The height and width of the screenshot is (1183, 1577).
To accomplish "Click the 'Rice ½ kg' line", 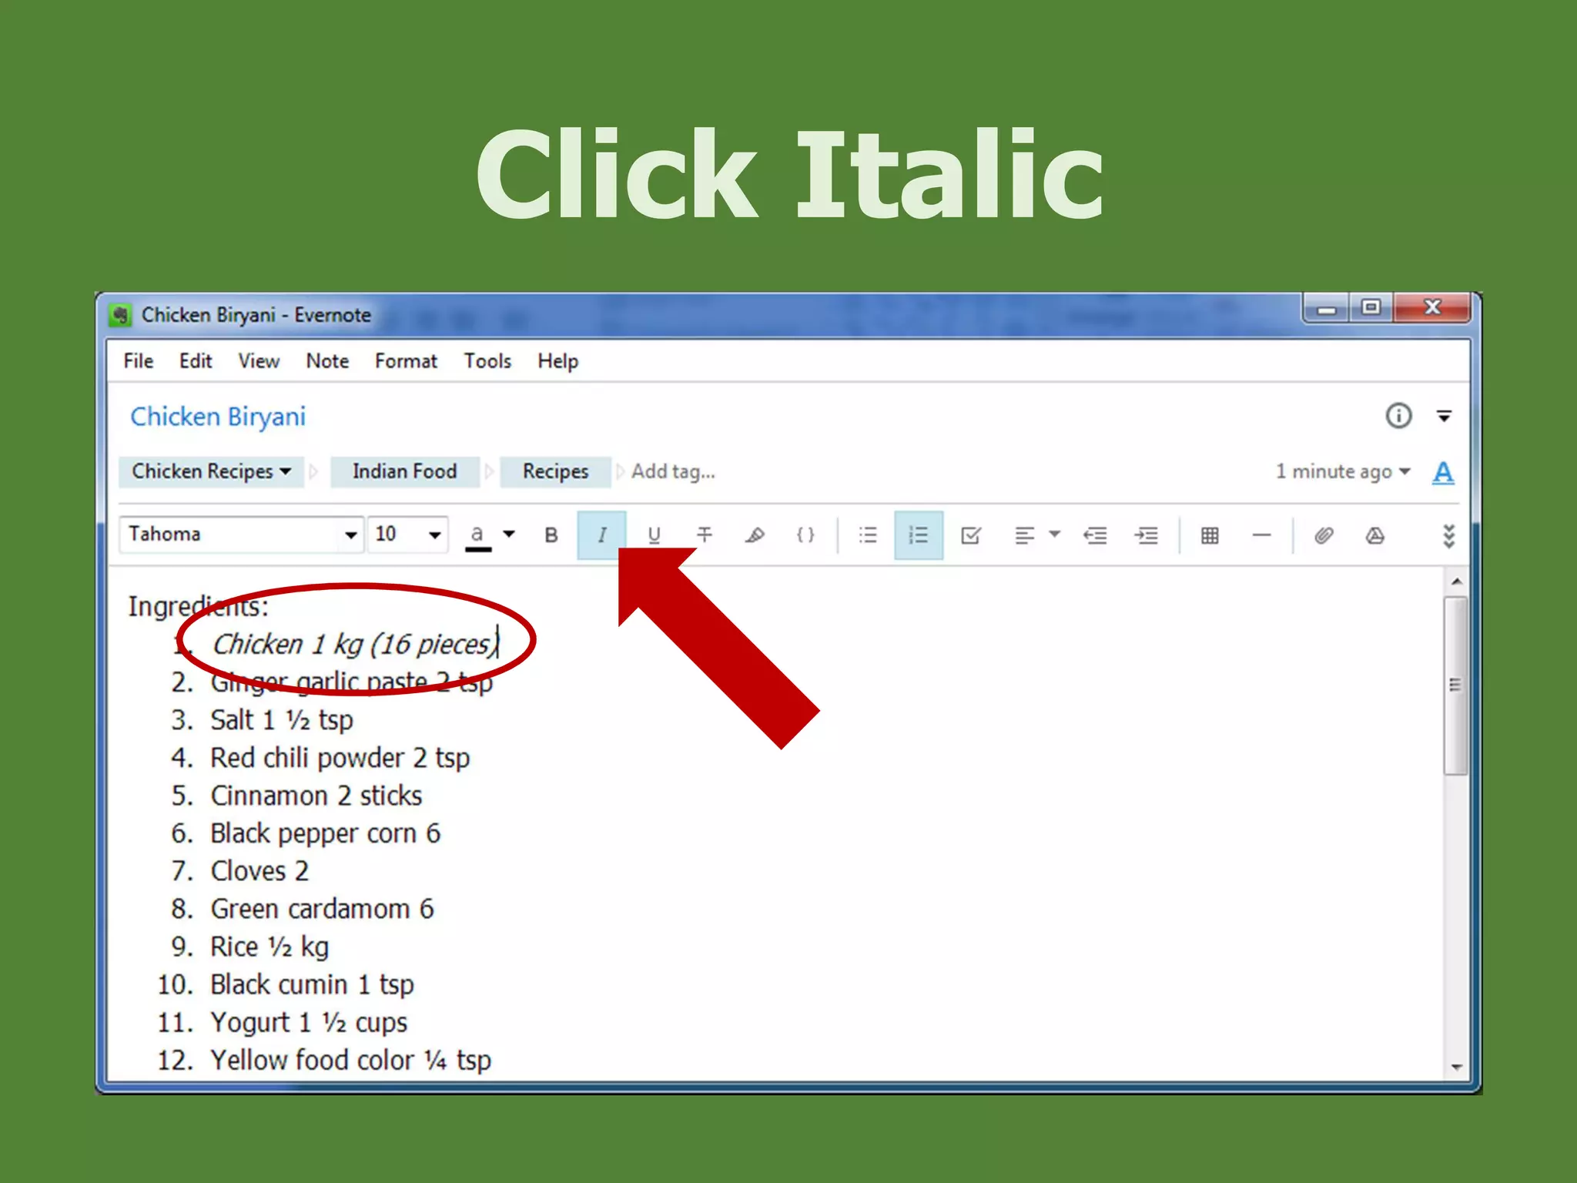I will [x=270, y=947].
